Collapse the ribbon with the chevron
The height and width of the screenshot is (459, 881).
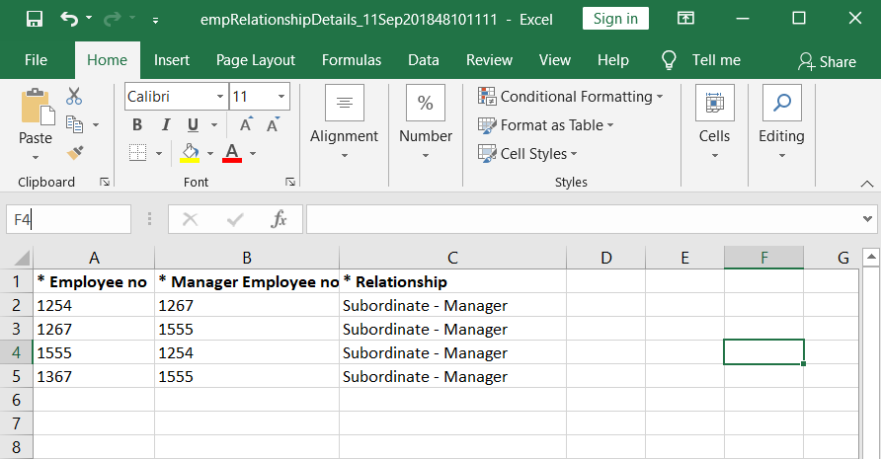(867, 184)
